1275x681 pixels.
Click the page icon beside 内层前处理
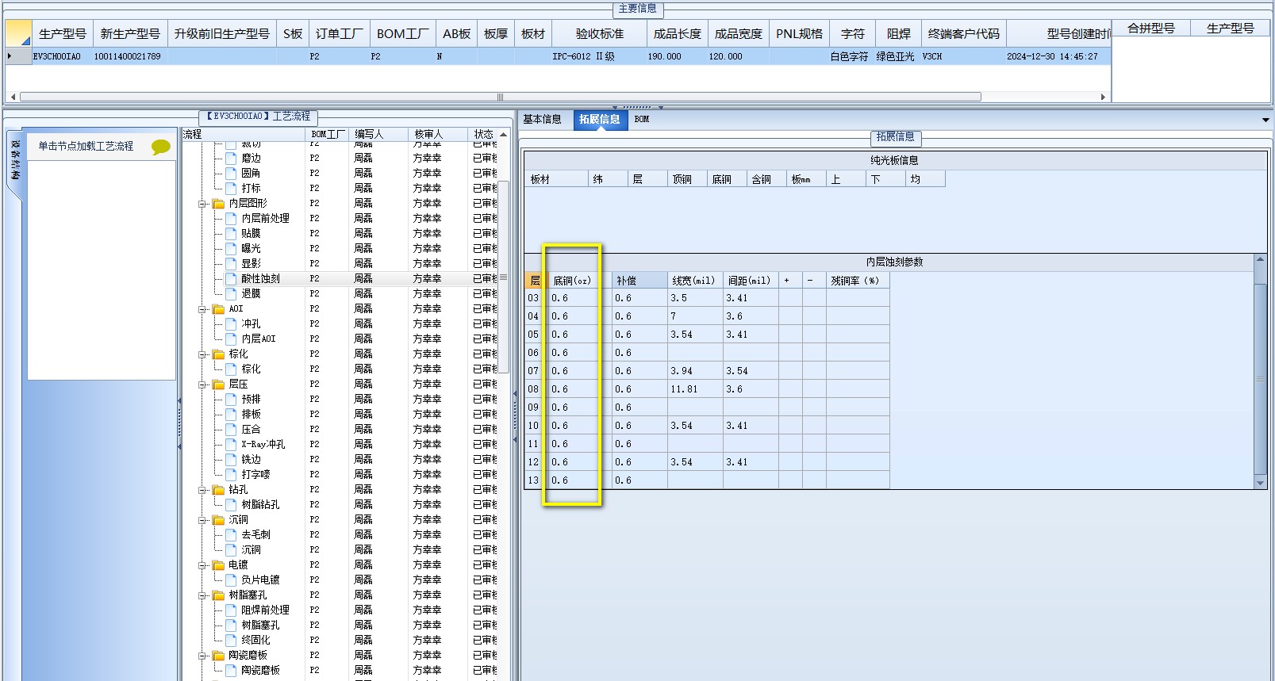[231, 219]
